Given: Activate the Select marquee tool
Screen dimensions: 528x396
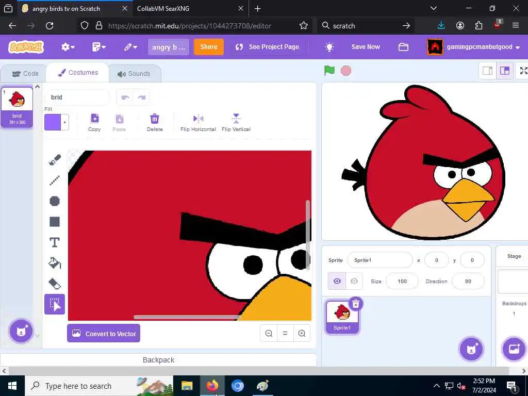Looking at the screenshot, I should [55, 304].
